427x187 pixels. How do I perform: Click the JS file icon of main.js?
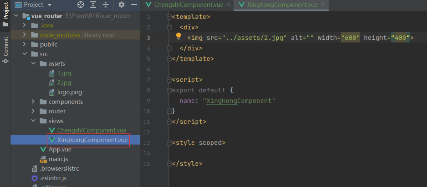tap(43, 159)
